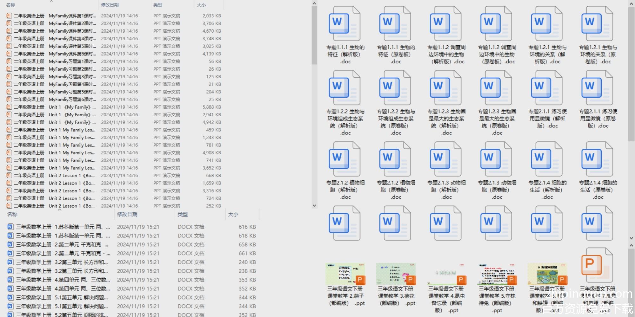Open thumbnail 三年级语文下册 课堂教学 2.燕子
Viewport: 635px width, 317px height.
[x=345, y=274]
